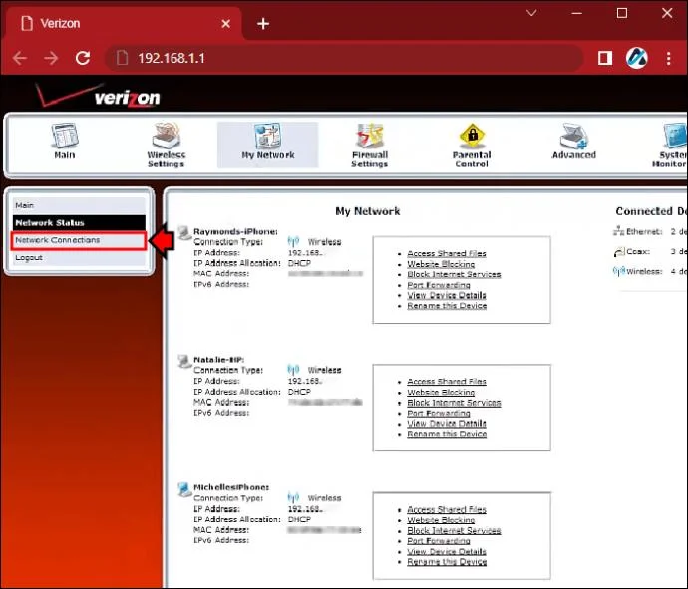The image size is (688, 589).
Task: Click the page icon in address bar
Action: click(x=122, y=58)
